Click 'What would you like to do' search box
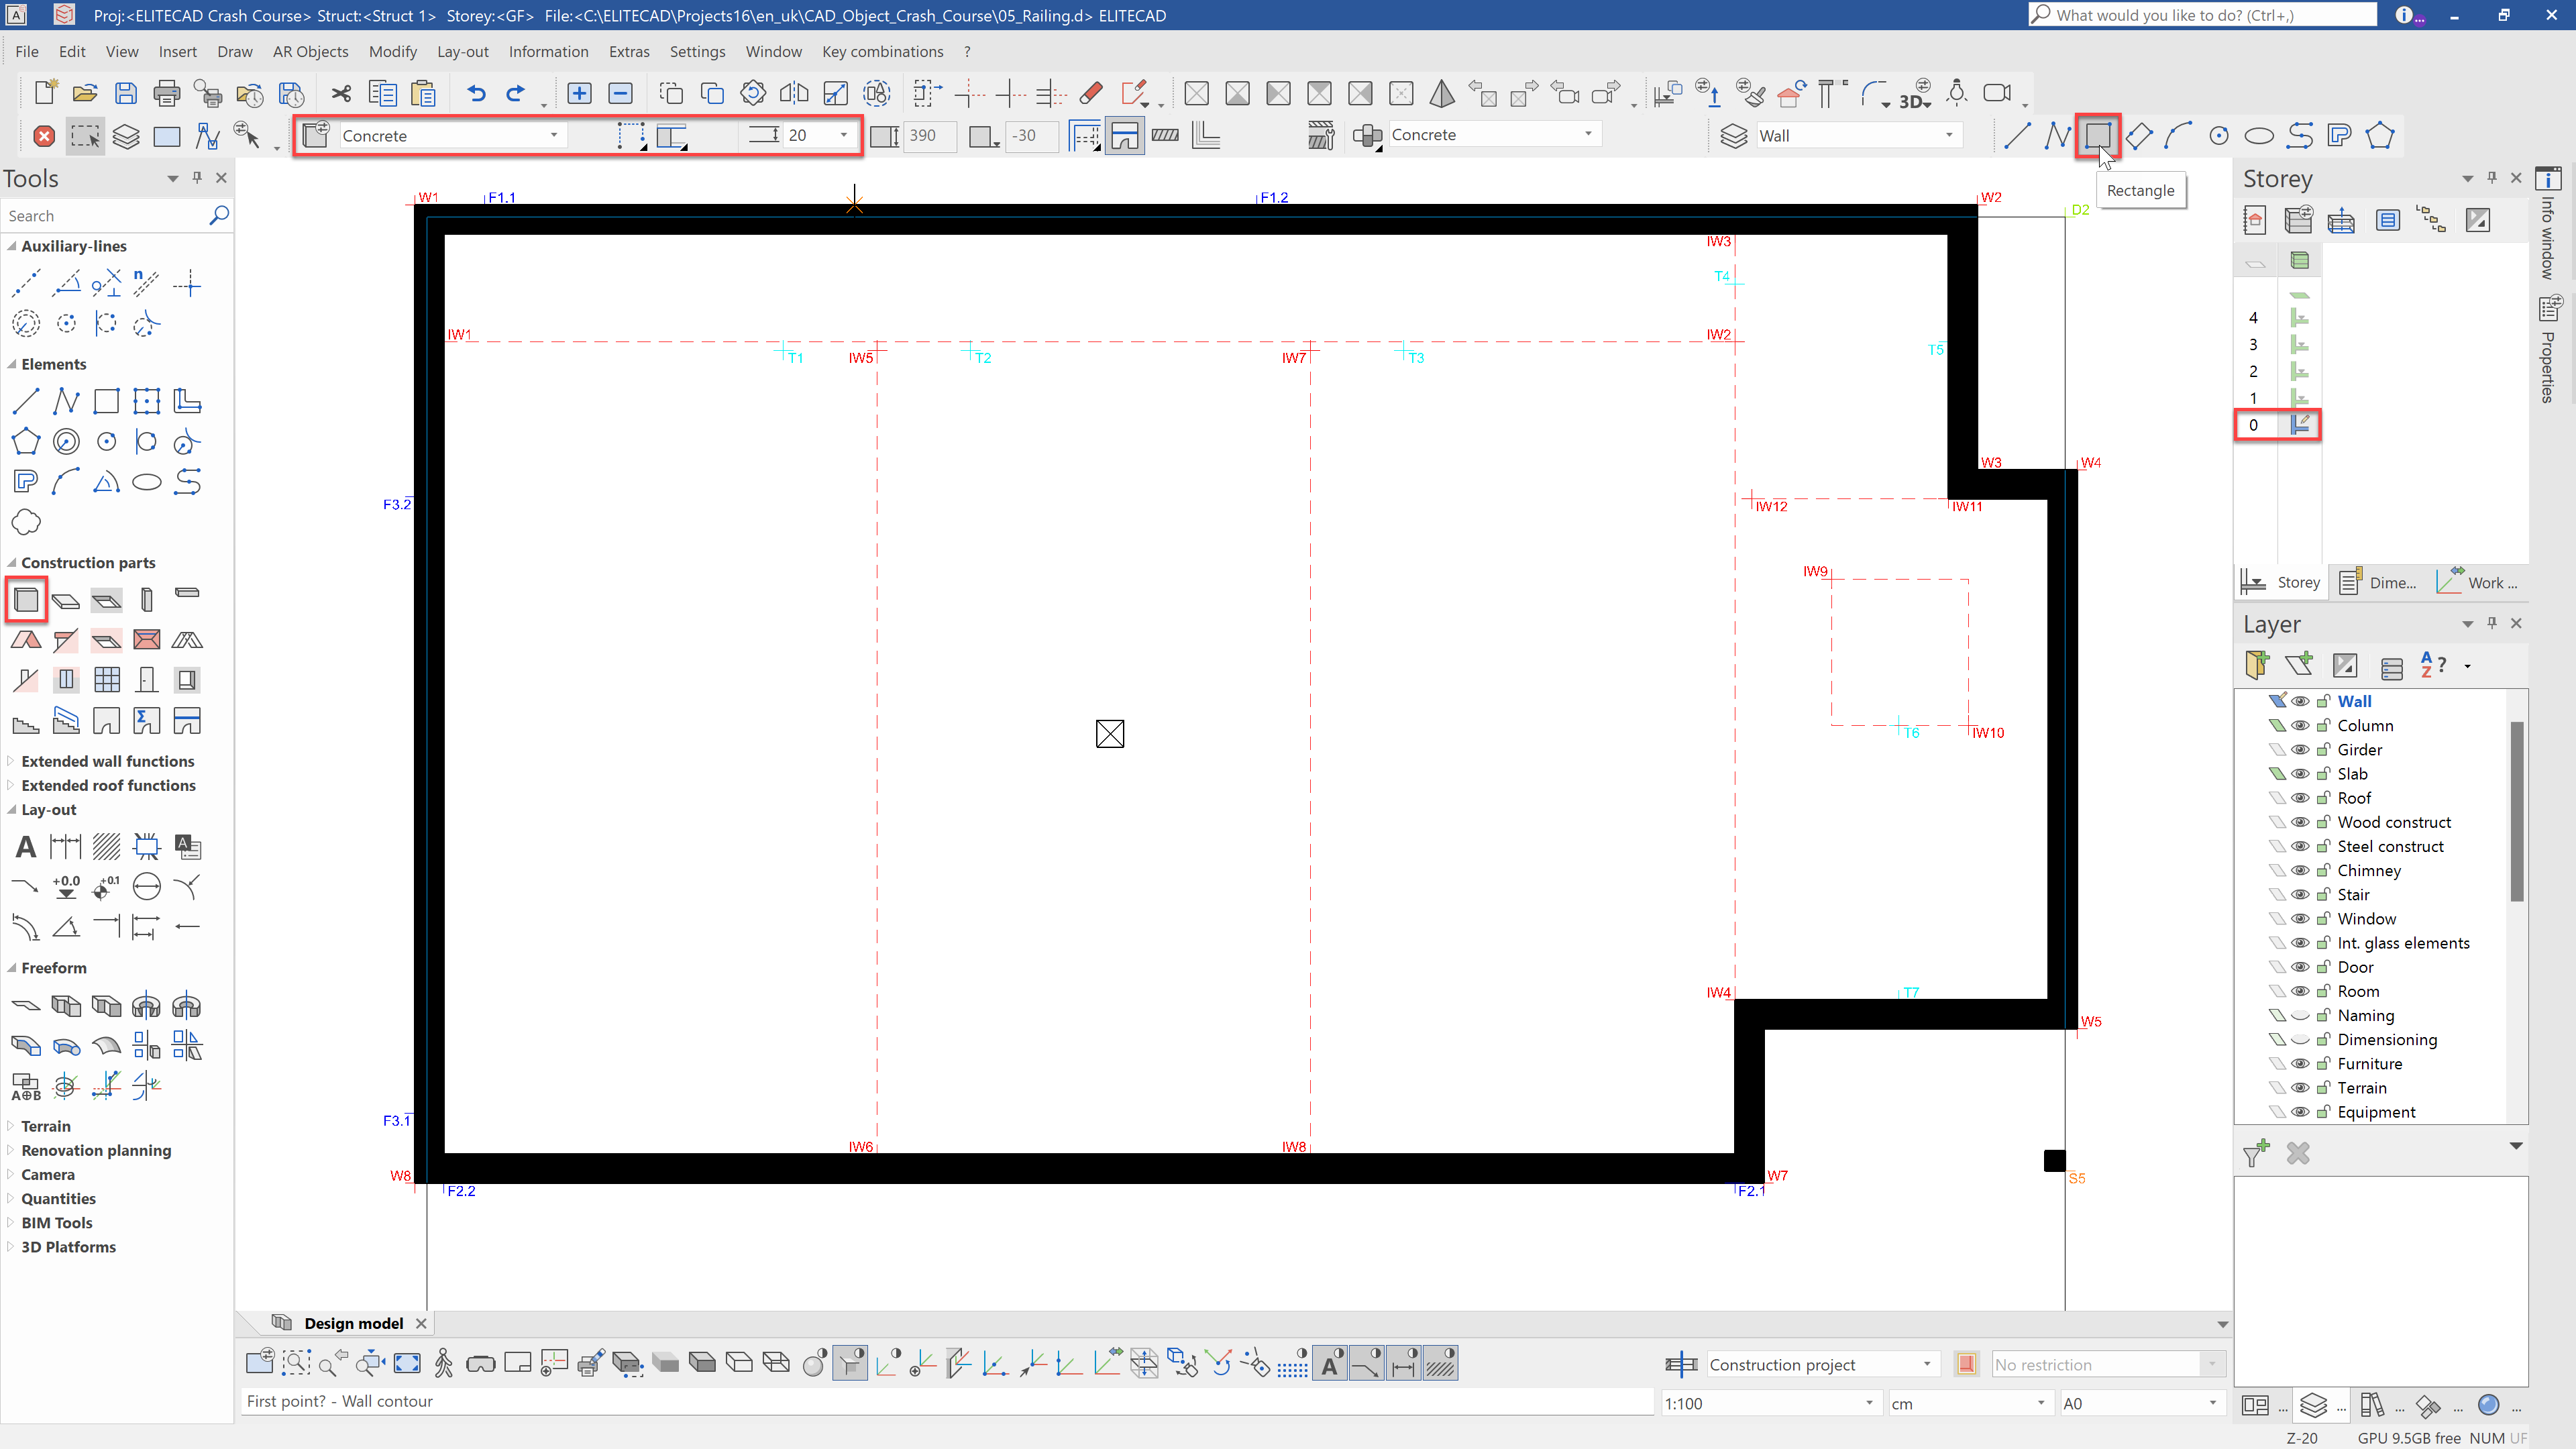 coord(2202,15)
